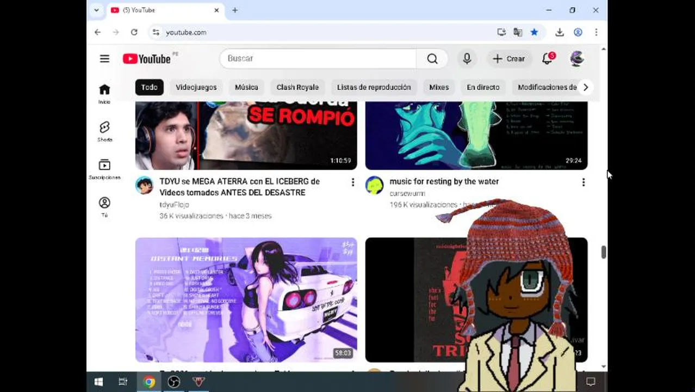The width and height of the screenshot is (695, 392).
Task: Click the translate page icon
Action: [518, 32]
